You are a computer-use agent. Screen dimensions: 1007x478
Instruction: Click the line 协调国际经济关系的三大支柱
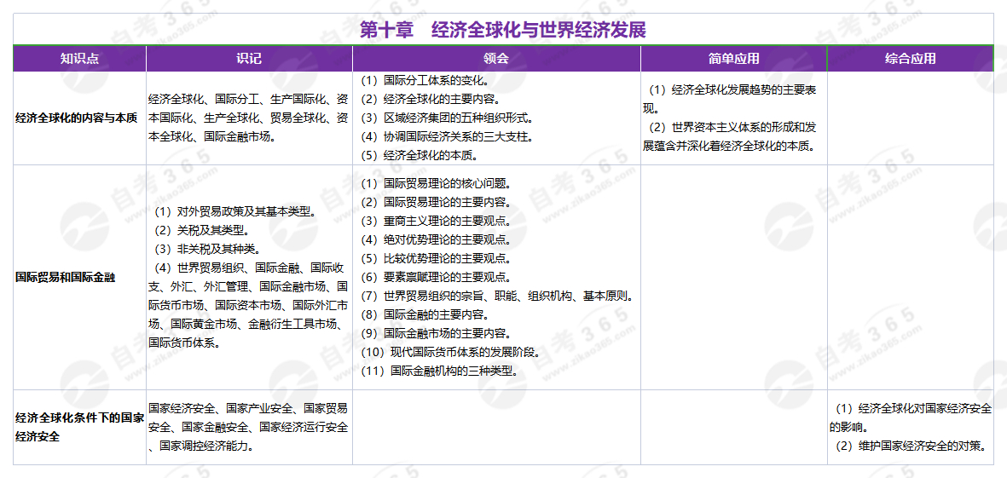point(447,137)
